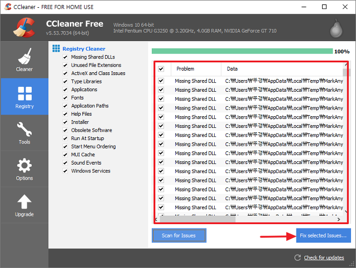Click the Registry Cleaner grid icon
Image resolution: width=356 pixels, height=268 pixels.
click(56, 48)
